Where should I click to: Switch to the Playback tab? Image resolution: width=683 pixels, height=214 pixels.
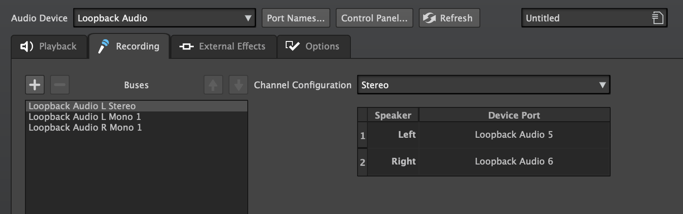tap(49, 46)
